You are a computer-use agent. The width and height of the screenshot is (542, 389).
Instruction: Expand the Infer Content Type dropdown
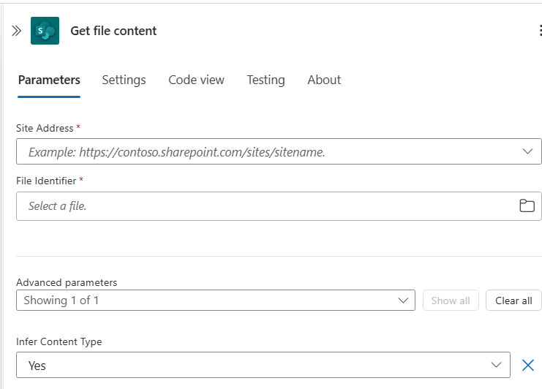point(497,365)
